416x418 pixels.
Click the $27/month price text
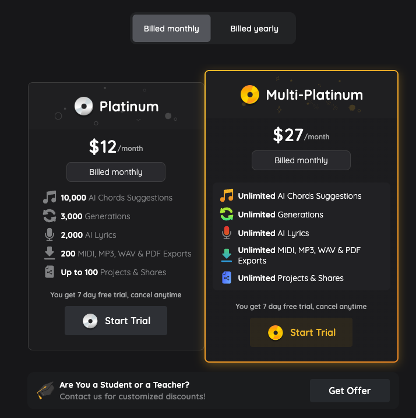point(301,135)
